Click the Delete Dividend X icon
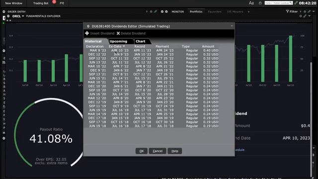The height and width of the screenshot is (179, 318). pos(118,33)
